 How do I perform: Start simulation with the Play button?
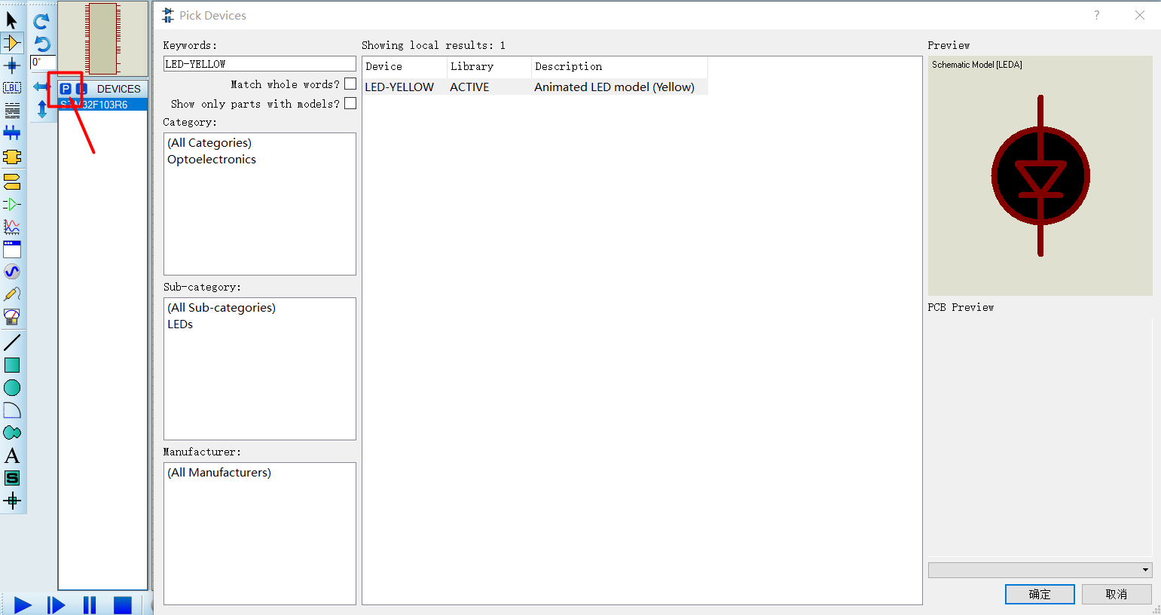[23, 605]
